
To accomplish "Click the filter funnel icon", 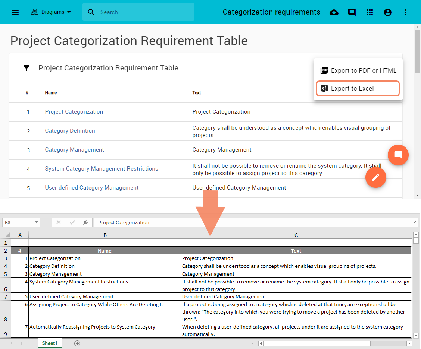I will [26, 68].
